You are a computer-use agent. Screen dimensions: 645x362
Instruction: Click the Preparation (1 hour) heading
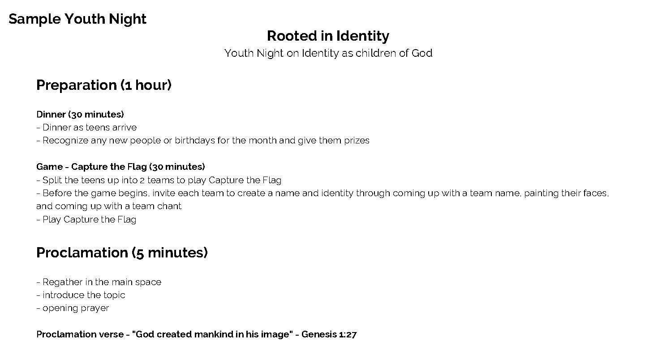pos(104,85)
